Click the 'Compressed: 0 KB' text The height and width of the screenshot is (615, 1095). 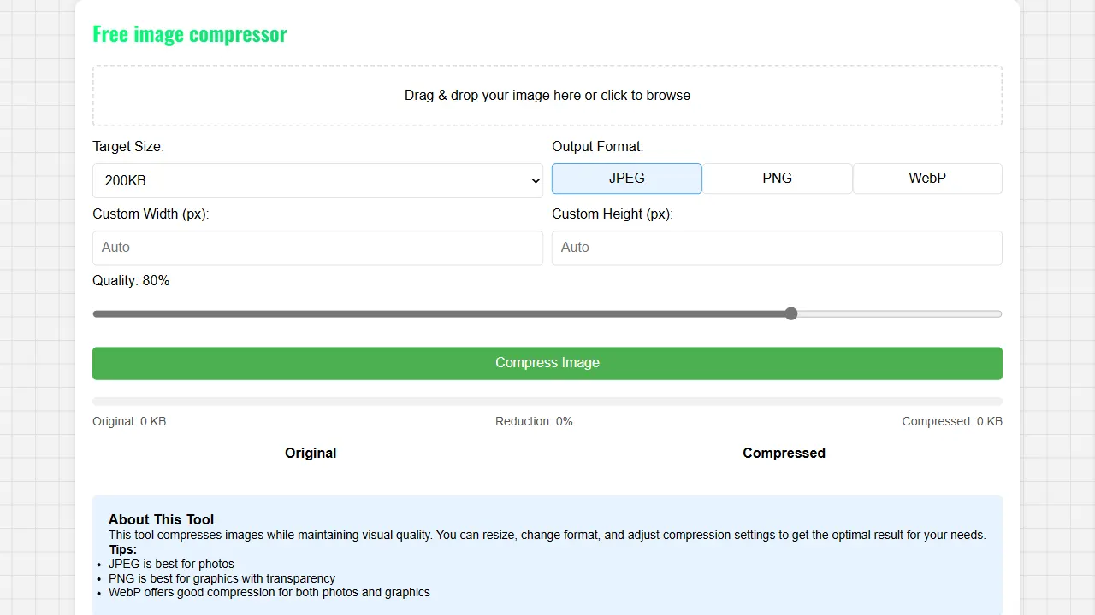952,421
